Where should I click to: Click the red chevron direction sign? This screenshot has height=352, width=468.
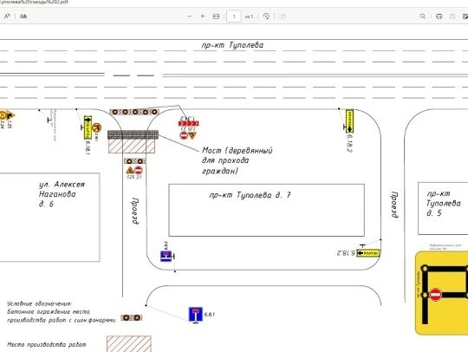tap(189, 123)
